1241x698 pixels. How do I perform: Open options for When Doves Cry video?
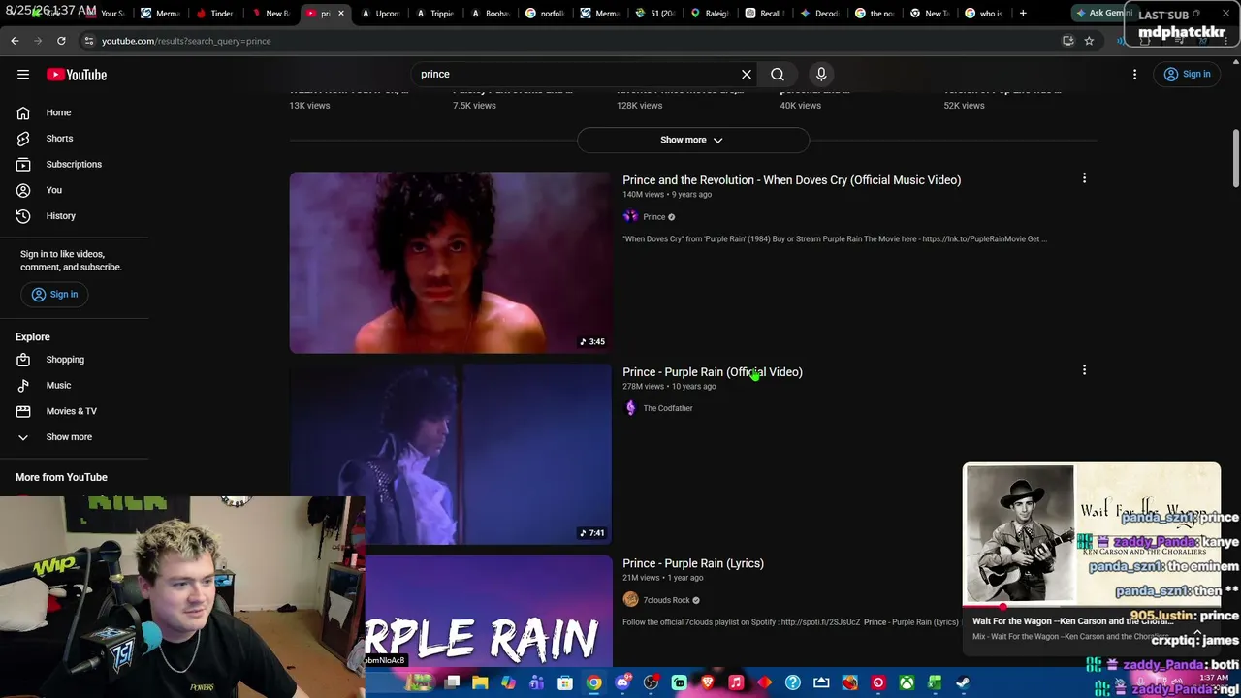1084,178
